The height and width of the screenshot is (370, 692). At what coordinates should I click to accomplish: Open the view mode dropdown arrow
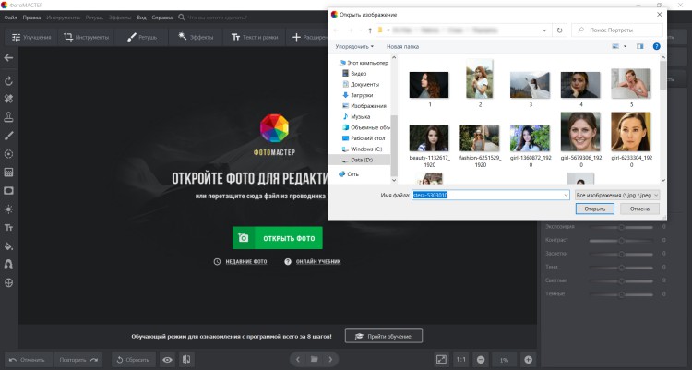coord(625,45)
